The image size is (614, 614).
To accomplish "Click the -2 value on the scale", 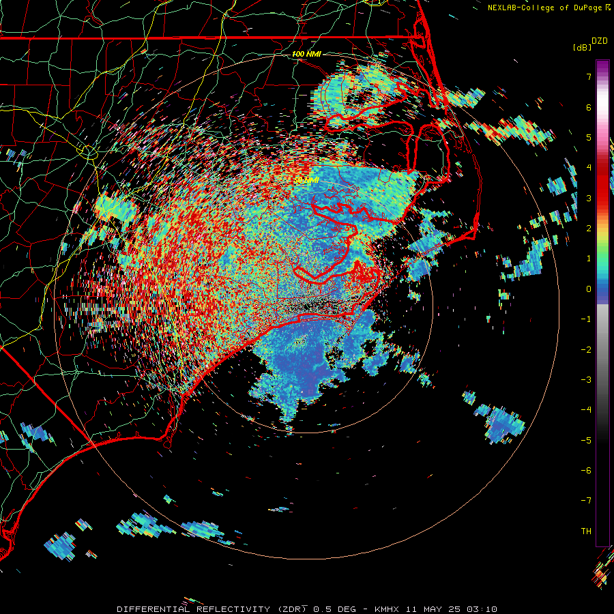I will (x=586, y=349).
